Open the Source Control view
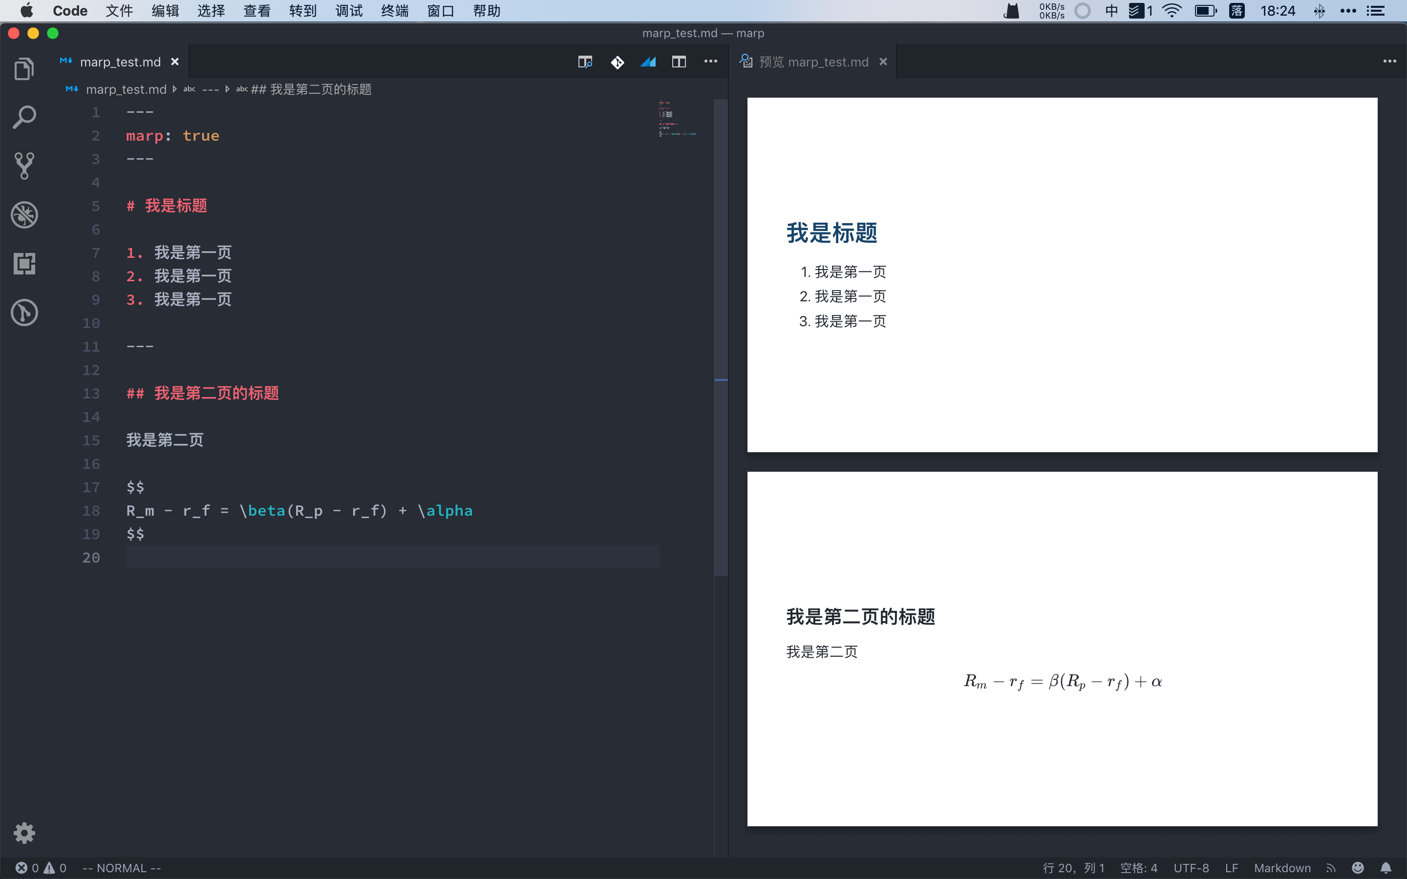Screen dimensions: 1407x879 (24, 166)
